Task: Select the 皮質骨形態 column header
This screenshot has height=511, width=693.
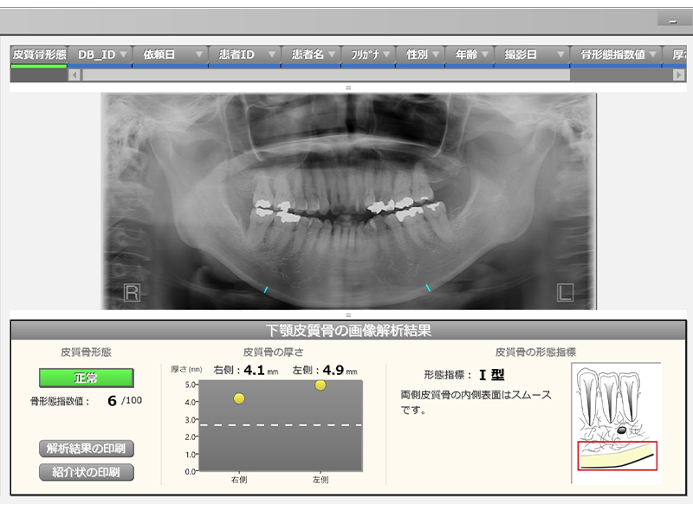Action: (x=38, y=55)
